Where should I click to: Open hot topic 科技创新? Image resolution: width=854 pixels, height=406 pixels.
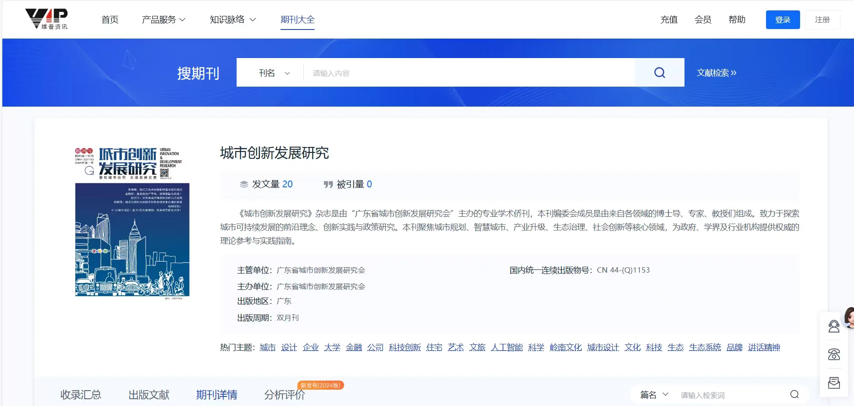pos(405,347)
